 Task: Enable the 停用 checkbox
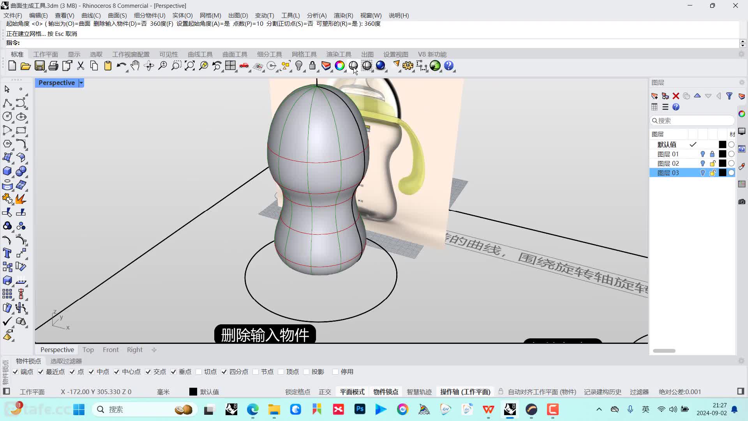(x=335, y=372)
